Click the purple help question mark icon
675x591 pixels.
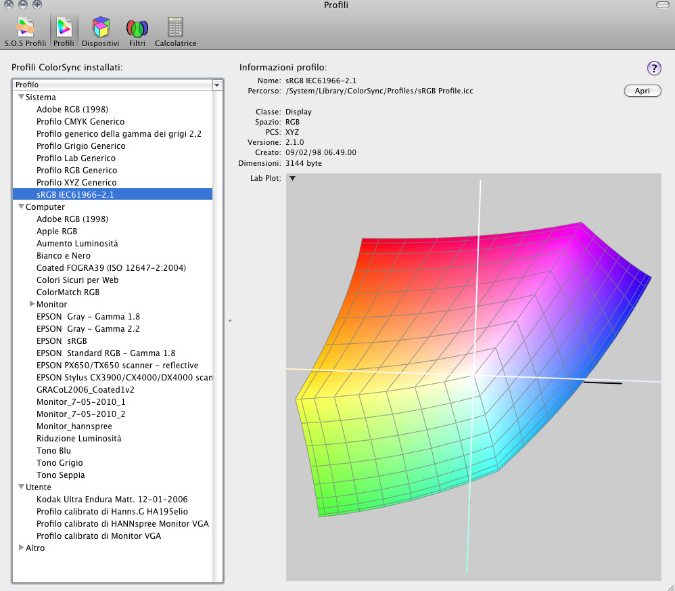654,68
